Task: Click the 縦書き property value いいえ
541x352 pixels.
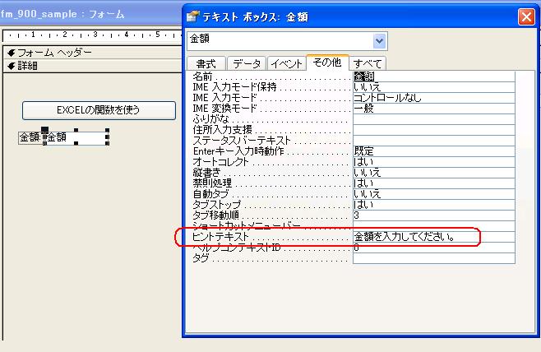Action: coord(433,173)
